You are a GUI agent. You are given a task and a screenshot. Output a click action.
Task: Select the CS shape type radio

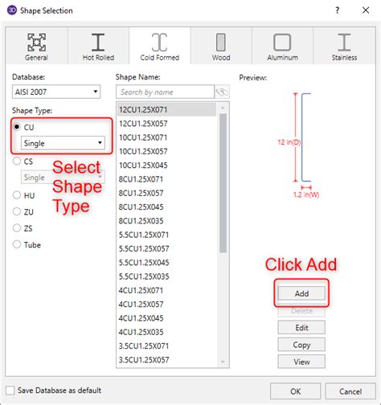coord(17,161)
